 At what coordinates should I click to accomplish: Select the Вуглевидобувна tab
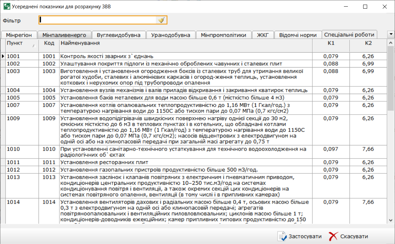(x=119, y=35)
